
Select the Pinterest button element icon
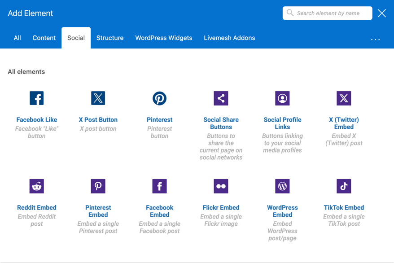tap(159, 98)
